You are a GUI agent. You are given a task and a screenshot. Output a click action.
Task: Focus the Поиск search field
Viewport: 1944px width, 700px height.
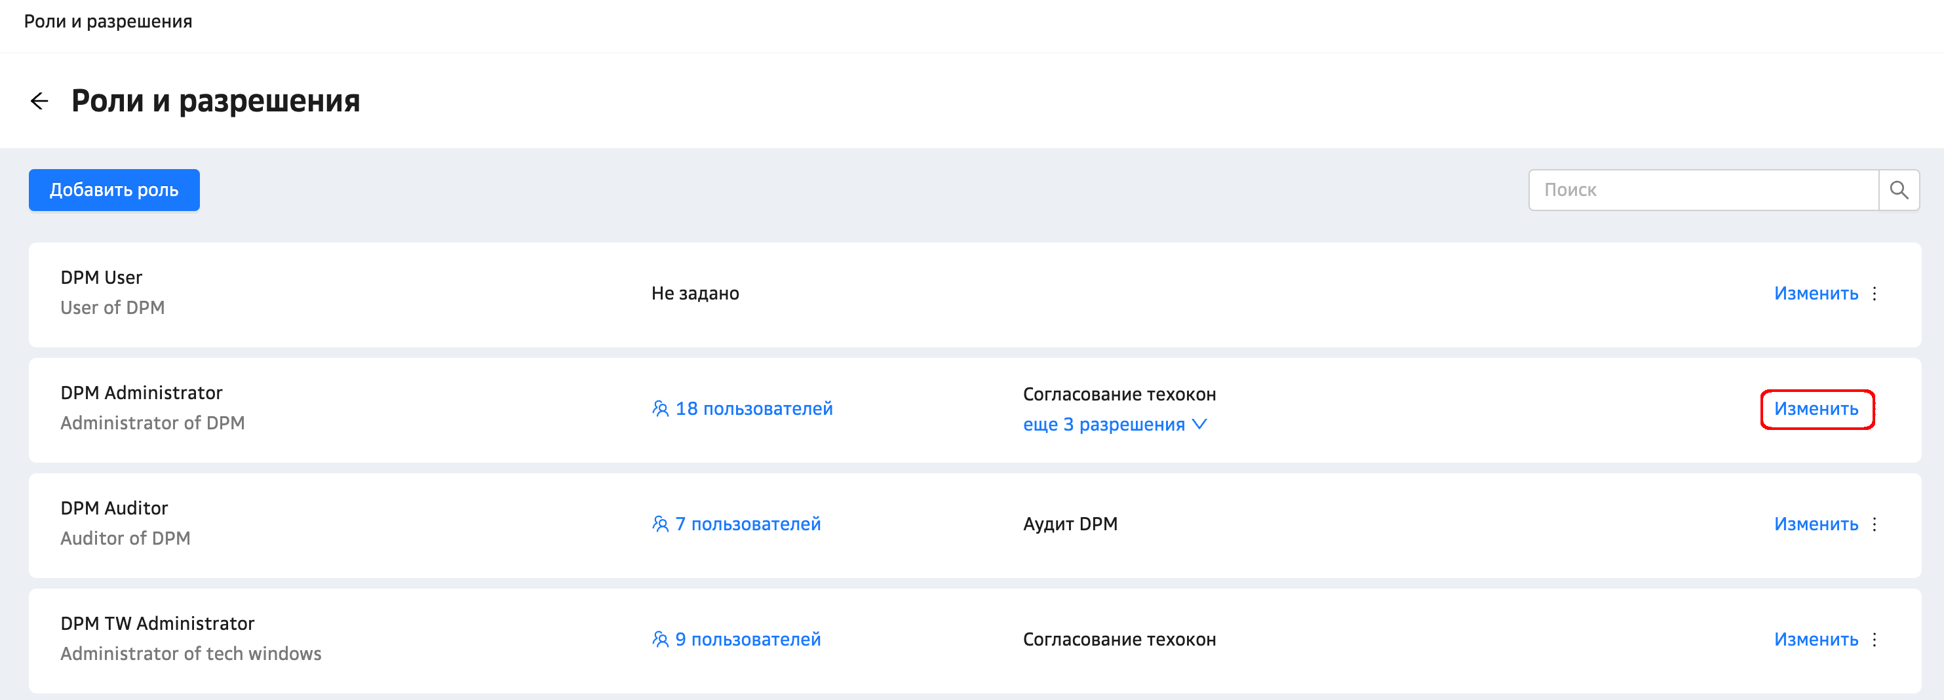(x=1703, y=190)
